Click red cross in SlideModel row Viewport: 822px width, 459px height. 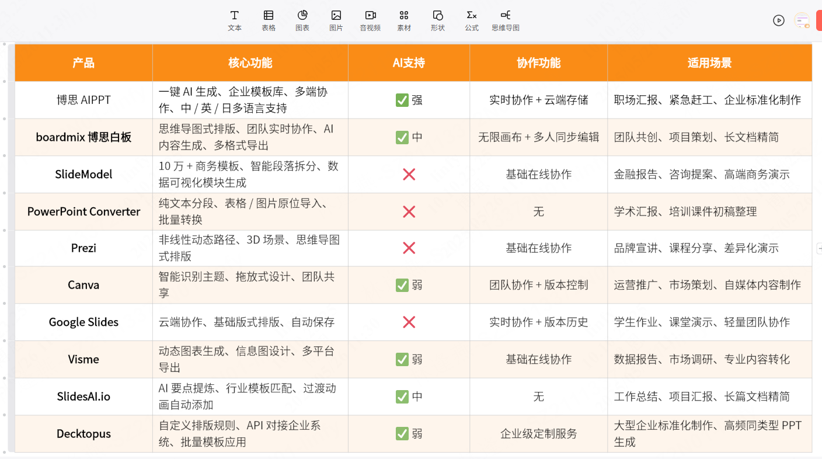(x=409, y=175)
